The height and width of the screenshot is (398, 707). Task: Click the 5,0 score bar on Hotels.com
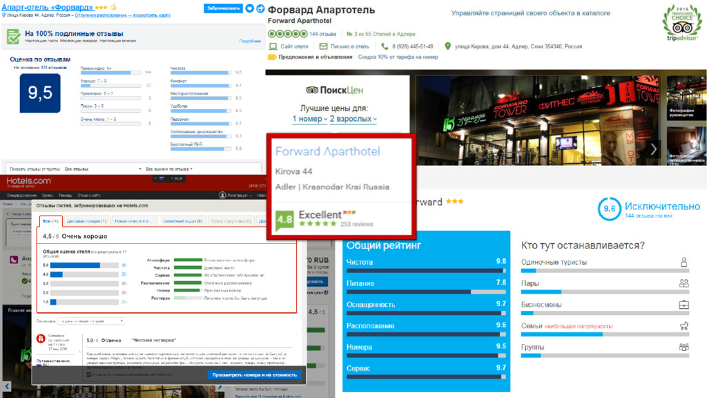[84, 265]
